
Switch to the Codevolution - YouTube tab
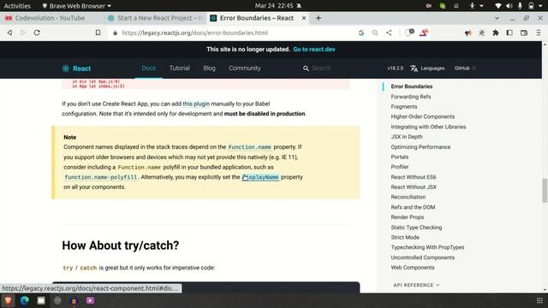click(x=51, y=18)
